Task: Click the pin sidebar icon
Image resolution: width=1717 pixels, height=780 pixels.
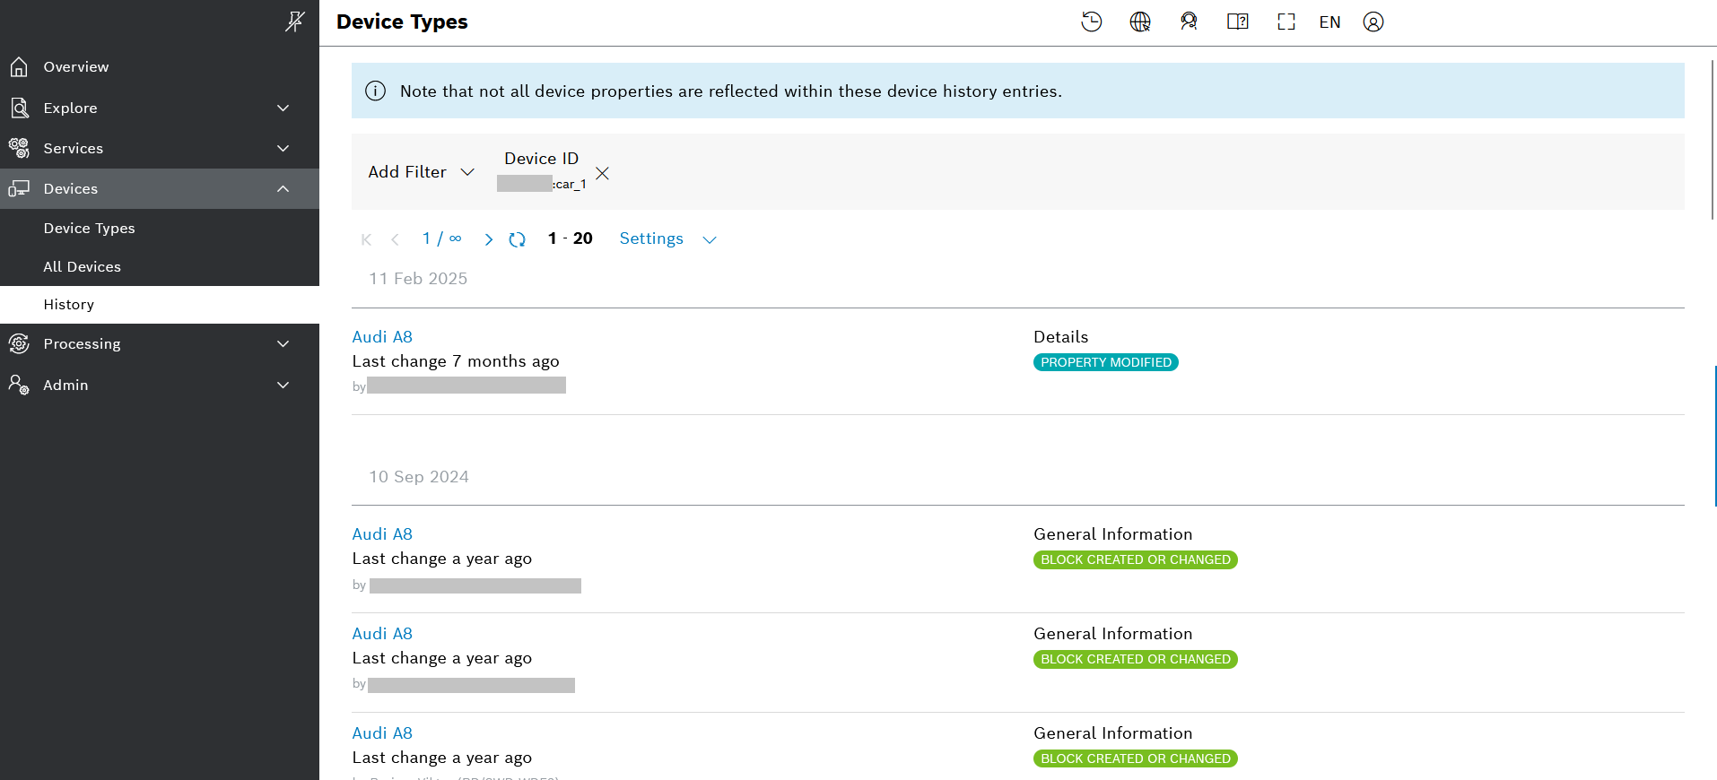Action: click(x=294, y=22)
